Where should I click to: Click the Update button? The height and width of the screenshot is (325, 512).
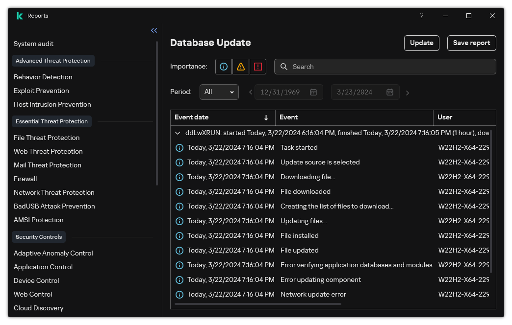(421, 43)
